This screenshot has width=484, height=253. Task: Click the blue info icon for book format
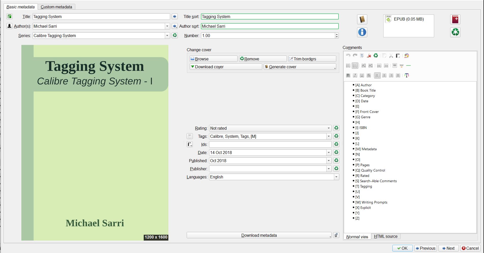362,32
